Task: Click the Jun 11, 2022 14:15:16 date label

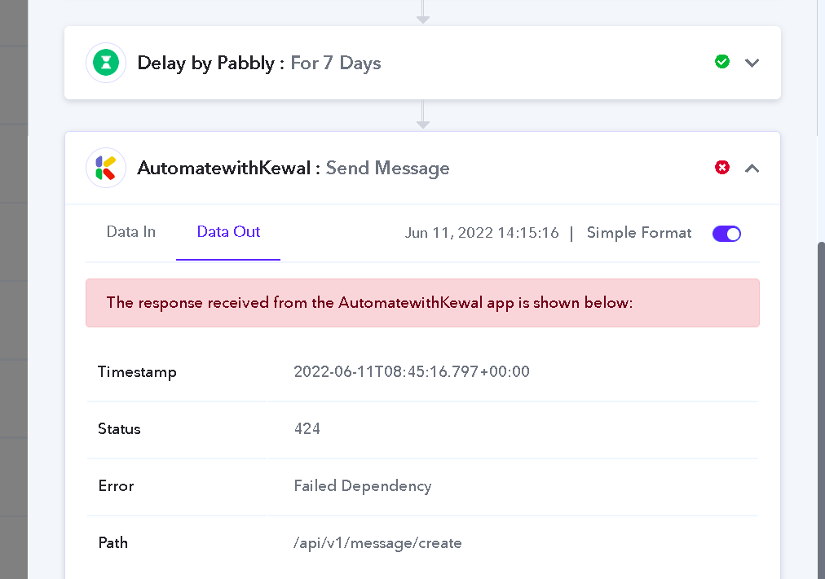Action: (482, 233)
